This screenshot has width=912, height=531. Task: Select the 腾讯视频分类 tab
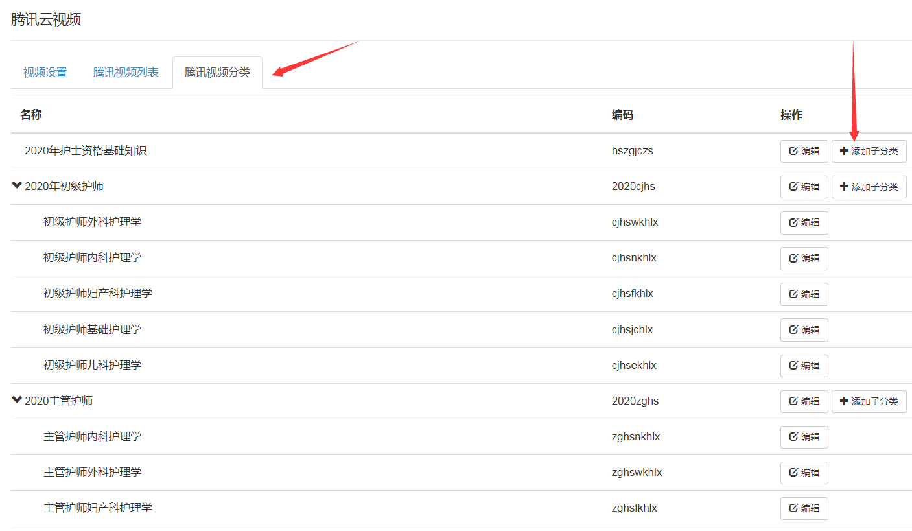point(217,73)
